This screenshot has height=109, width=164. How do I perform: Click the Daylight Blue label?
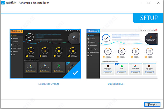pos(116,84)
